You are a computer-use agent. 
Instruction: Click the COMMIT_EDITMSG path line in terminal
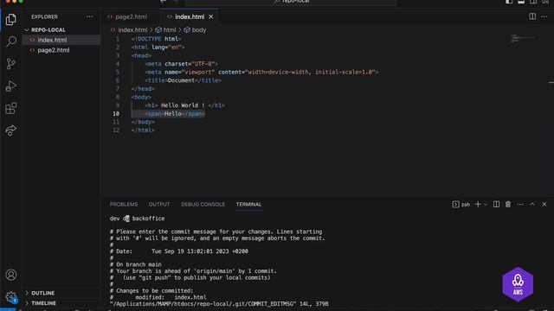point(219,304)
